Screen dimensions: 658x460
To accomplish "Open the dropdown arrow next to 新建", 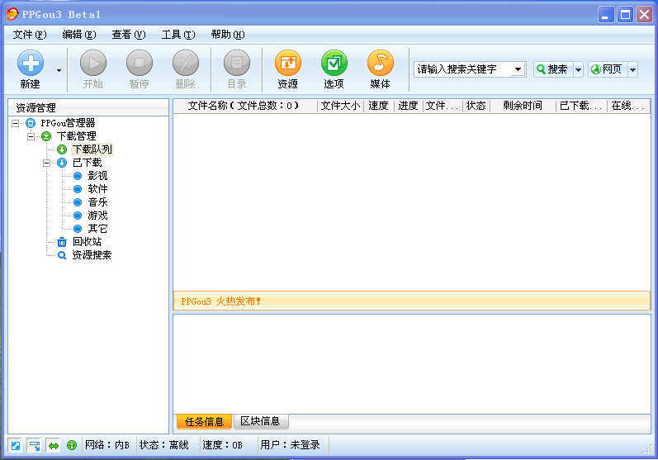I will coord(59,70).
